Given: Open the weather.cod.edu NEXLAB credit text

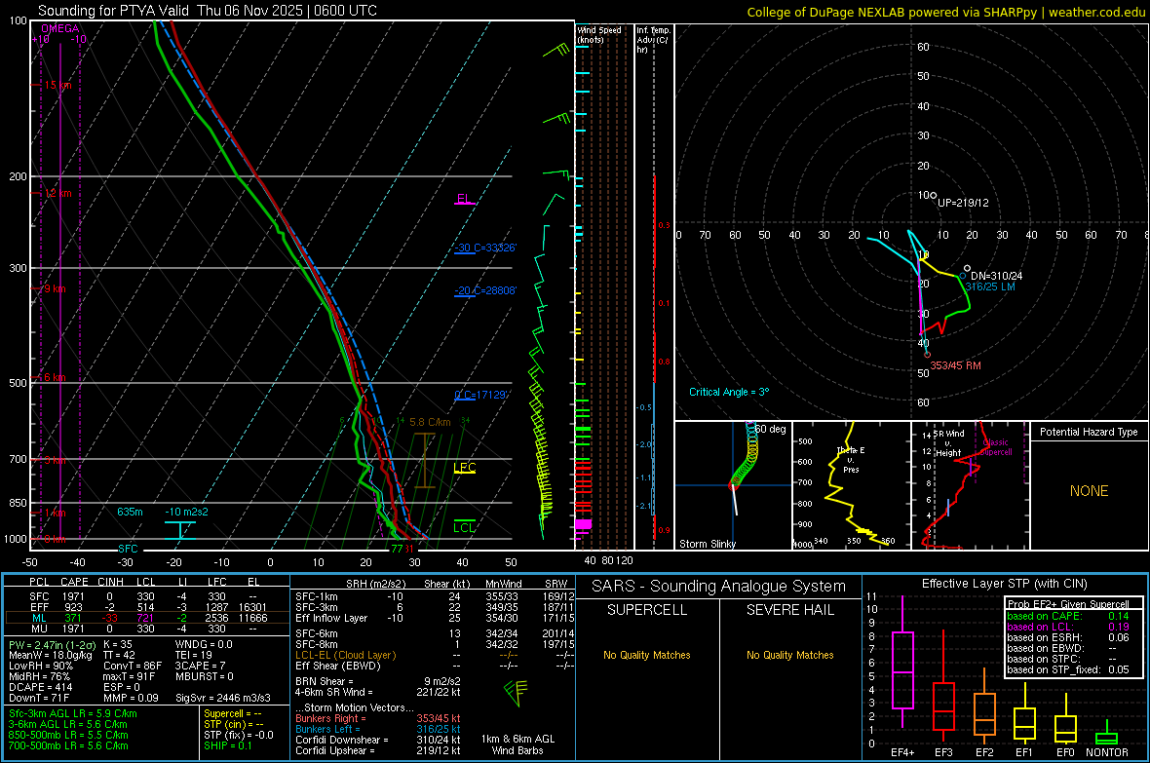Looking at the screenshot, I should pyautogui.click(x=946, y=12).
